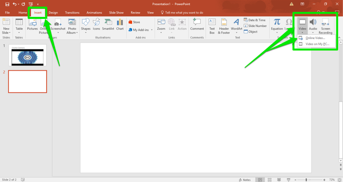Click the Save icon in title bar
This screenshot has width=343, height=182.
pos(7,4)
